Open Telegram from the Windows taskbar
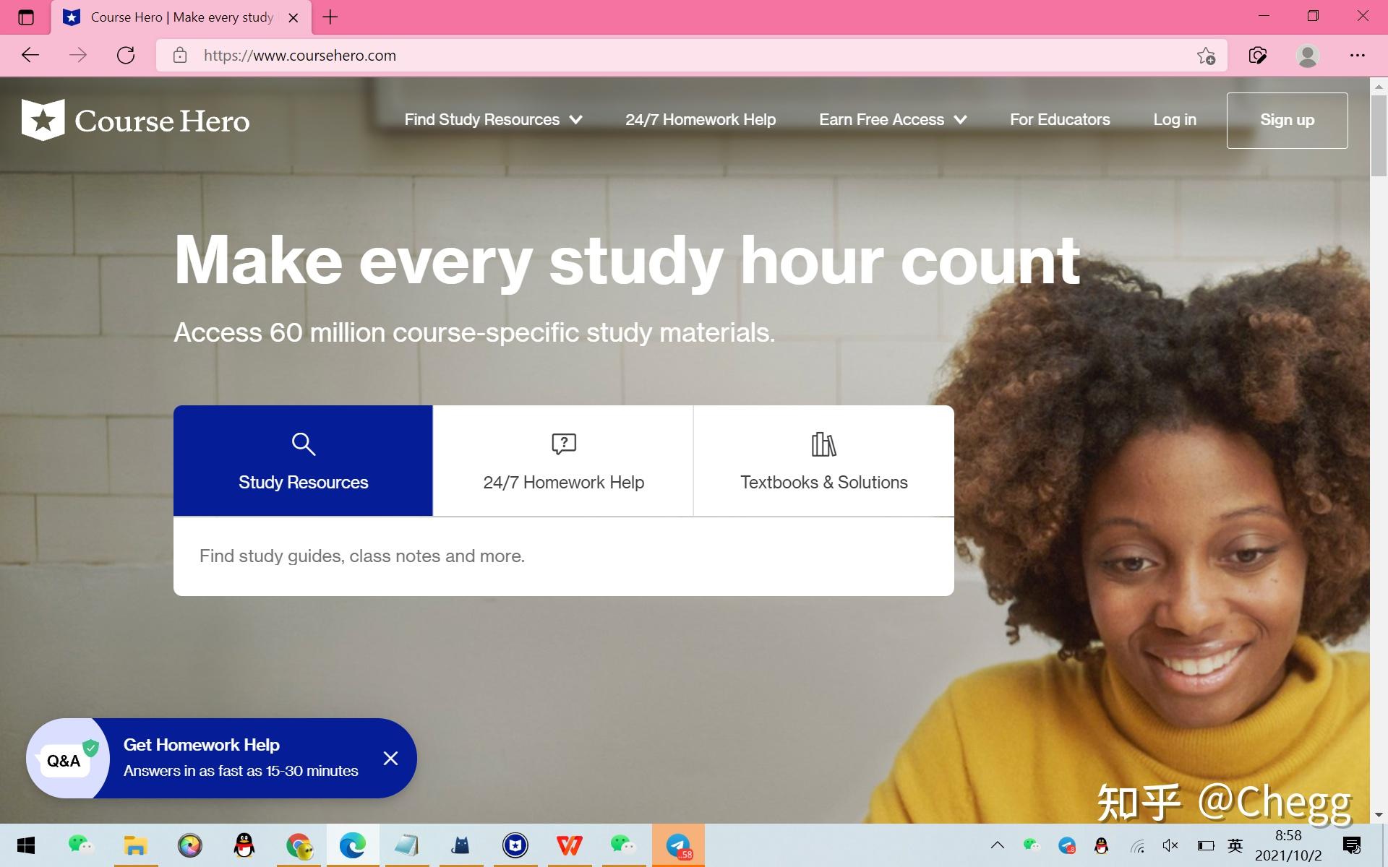 [678, 845]
